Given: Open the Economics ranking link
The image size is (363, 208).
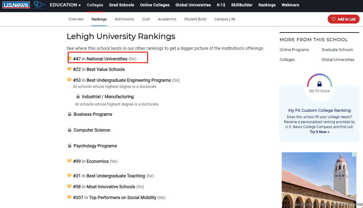Looking at the screenshot, I should click(97, 161).
